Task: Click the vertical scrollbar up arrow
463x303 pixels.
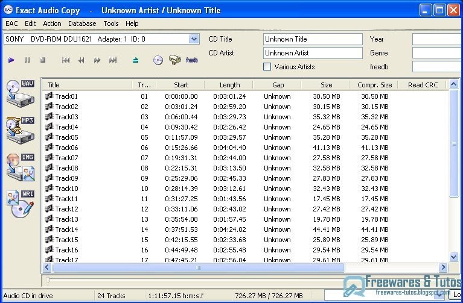Action: pos(454,84)
